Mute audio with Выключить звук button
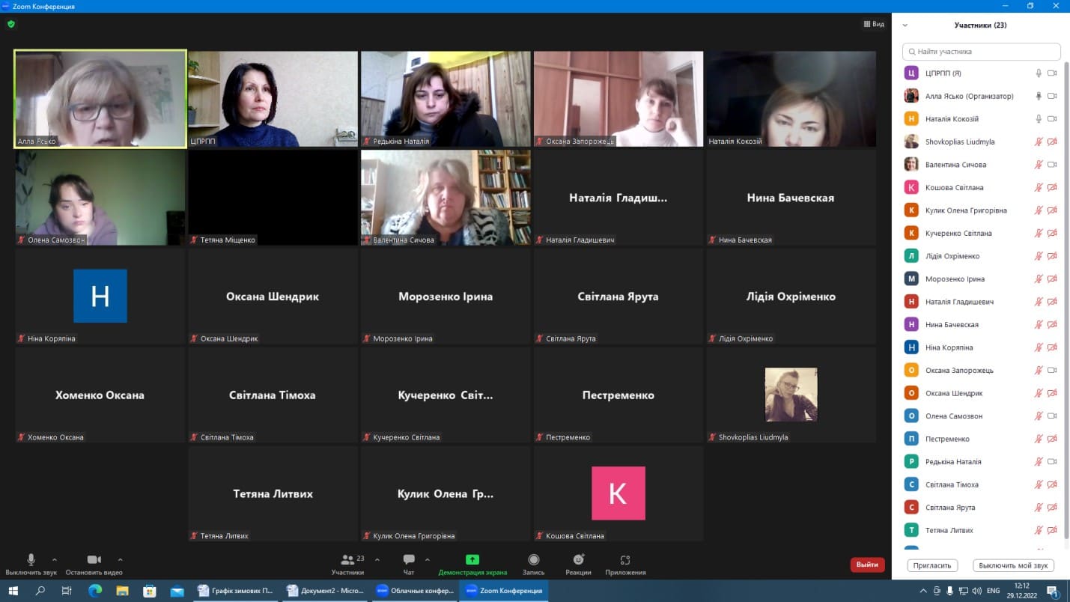The width and height of the screenshot is (1070, 602). pos(31,564)
